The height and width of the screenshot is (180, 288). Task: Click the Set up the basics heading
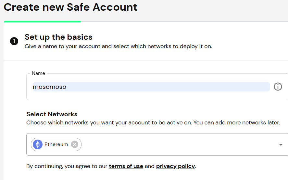[x=58, y=37]
